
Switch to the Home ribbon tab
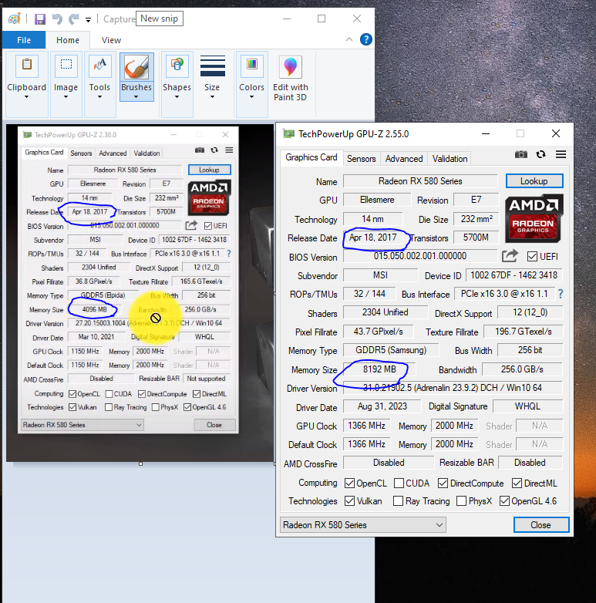click(x=68, y=40)
